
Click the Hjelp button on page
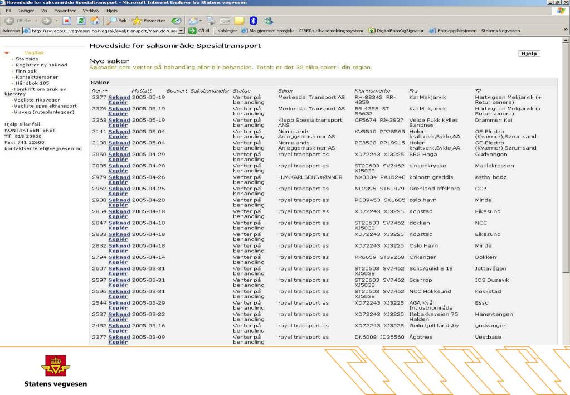[x=529, y=54]
